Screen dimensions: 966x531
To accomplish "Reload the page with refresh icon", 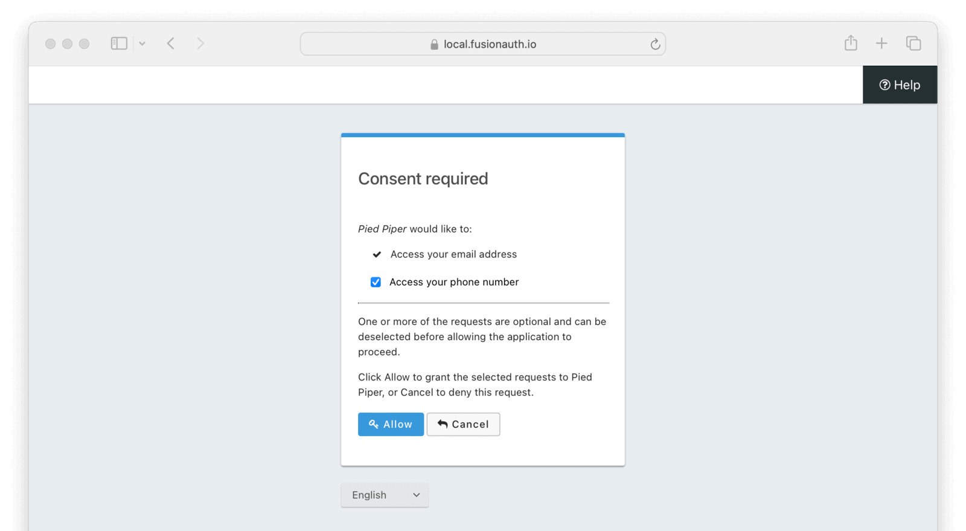I will click(x=655, y=44).
